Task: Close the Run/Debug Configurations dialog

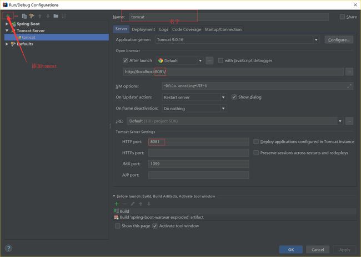Action: 355,5
